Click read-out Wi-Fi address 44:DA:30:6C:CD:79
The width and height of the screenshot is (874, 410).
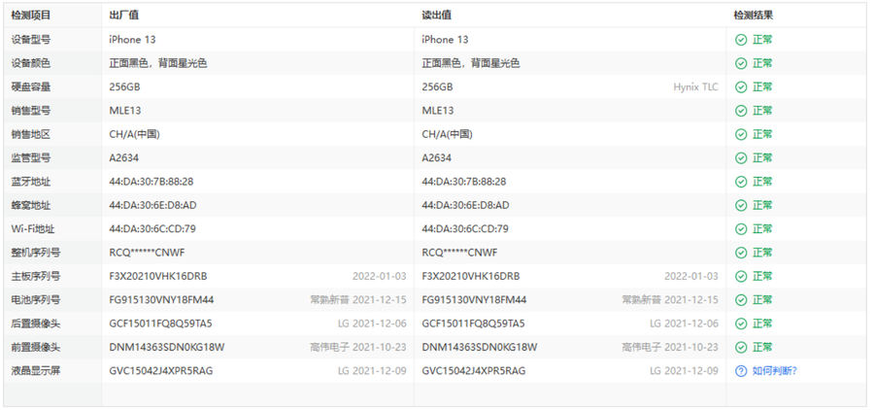(465, 228)
